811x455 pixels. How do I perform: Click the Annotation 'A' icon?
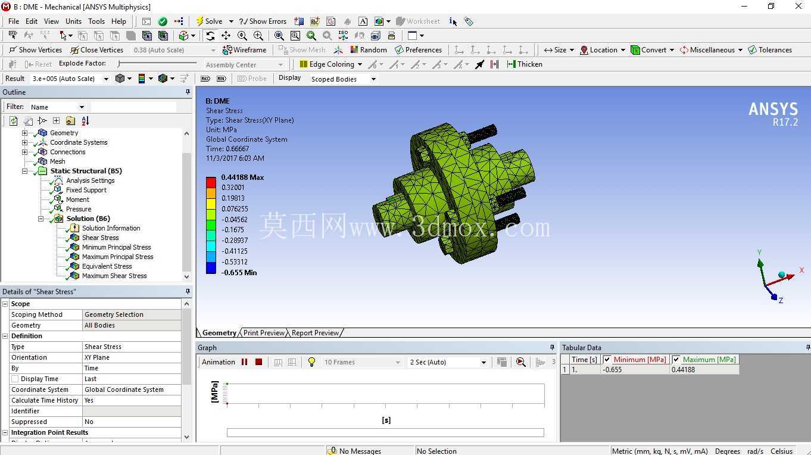[x=363, y=21]
